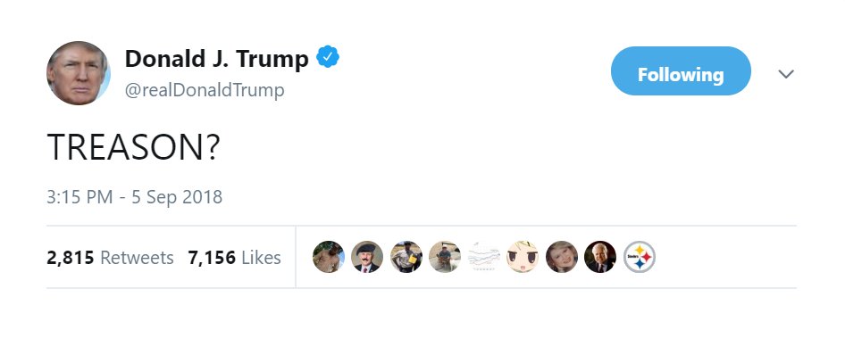Open the blonde woman liker avatar

[x=562, y=257]
